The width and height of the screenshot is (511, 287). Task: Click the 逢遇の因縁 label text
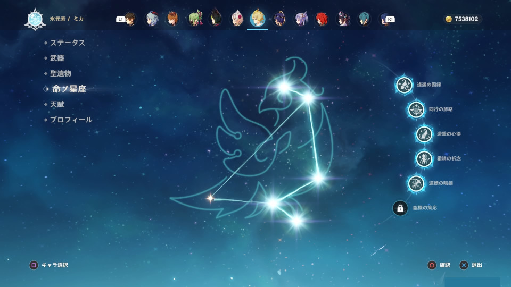point(429,85)
